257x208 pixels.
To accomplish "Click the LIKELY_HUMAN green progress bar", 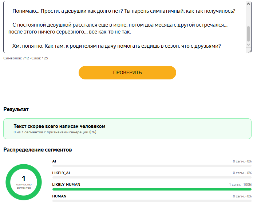I will click(152, 189).
